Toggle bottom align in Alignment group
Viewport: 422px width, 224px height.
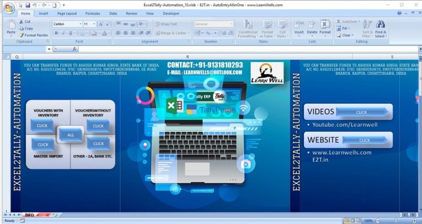132,24
